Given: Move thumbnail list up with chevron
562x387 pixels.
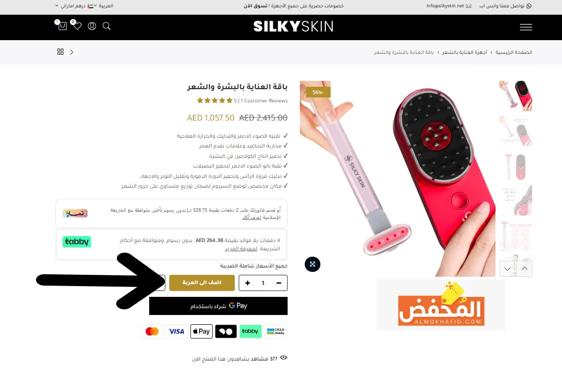Looking at the screenshot, I should click(524, 268).
